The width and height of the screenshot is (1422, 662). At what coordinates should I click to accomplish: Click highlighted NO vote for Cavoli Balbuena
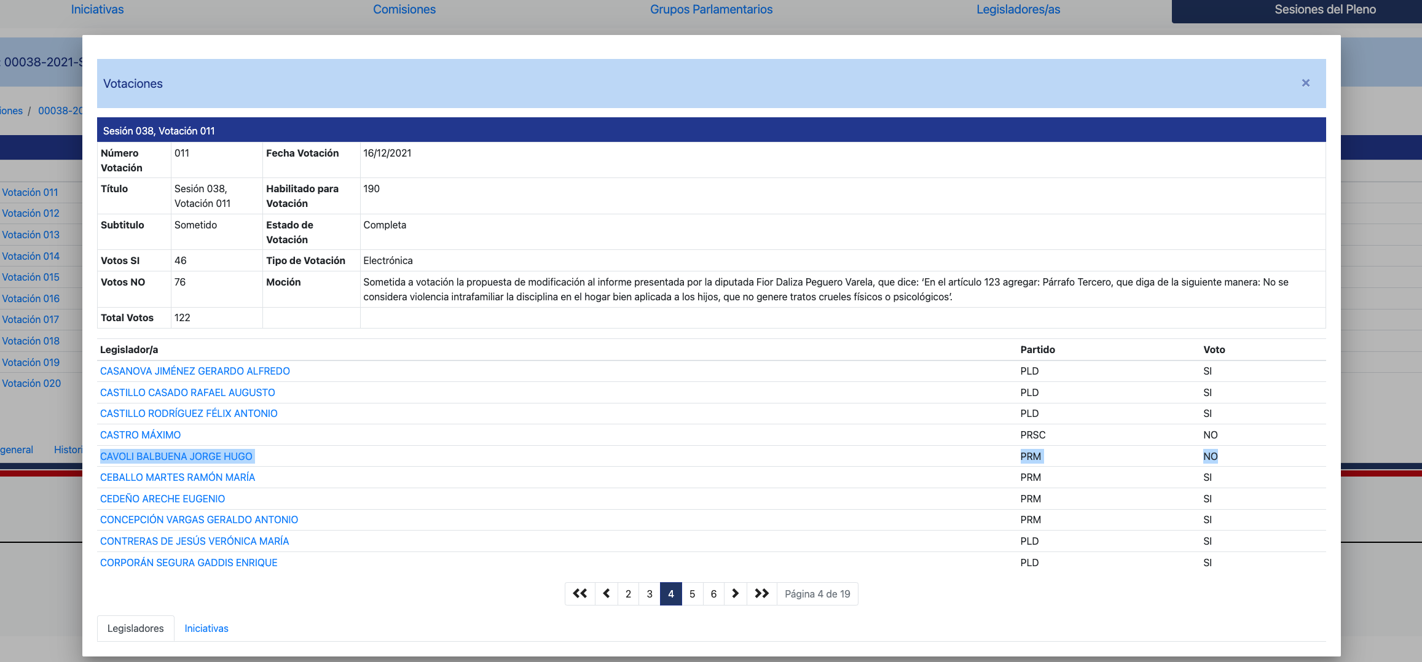[x=1210, y=456]
